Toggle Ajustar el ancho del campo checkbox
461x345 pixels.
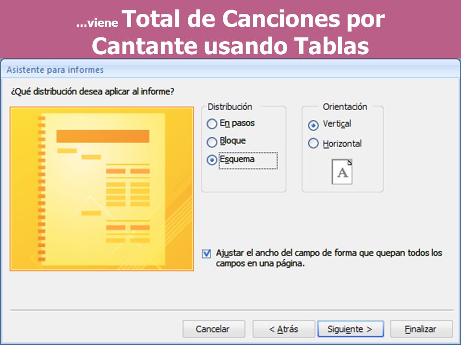pos(206,253)
